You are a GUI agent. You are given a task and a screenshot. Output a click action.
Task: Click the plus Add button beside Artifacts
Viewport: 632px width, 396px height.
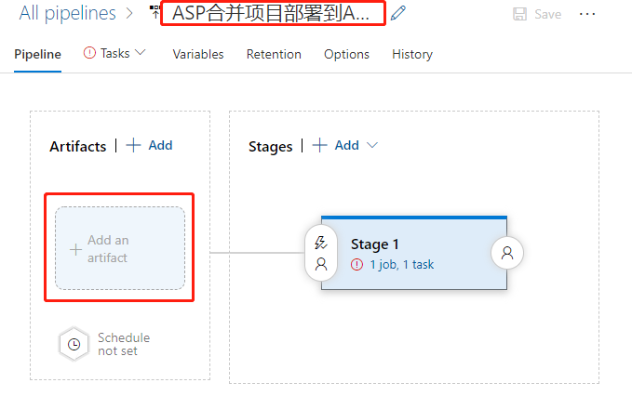pos(149,145)
